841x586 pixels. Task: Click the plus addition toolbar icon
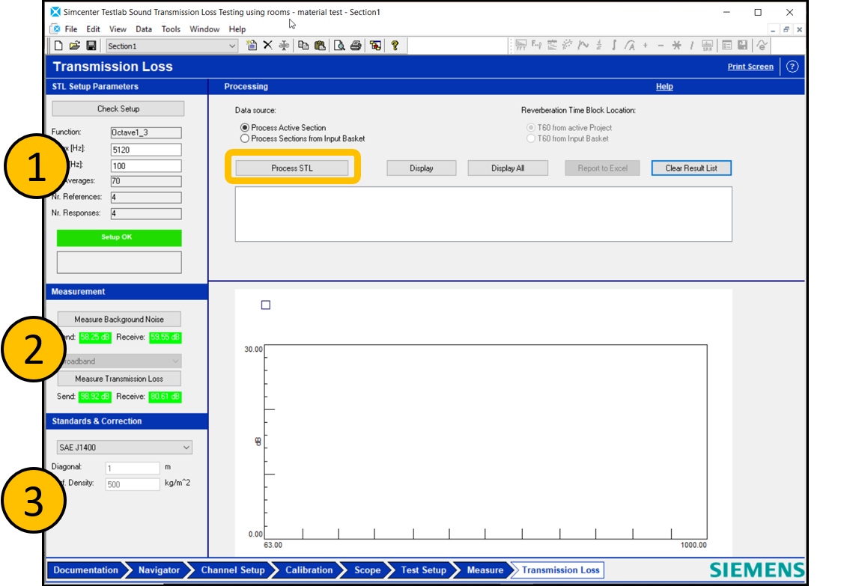click(x=646, y=46)
